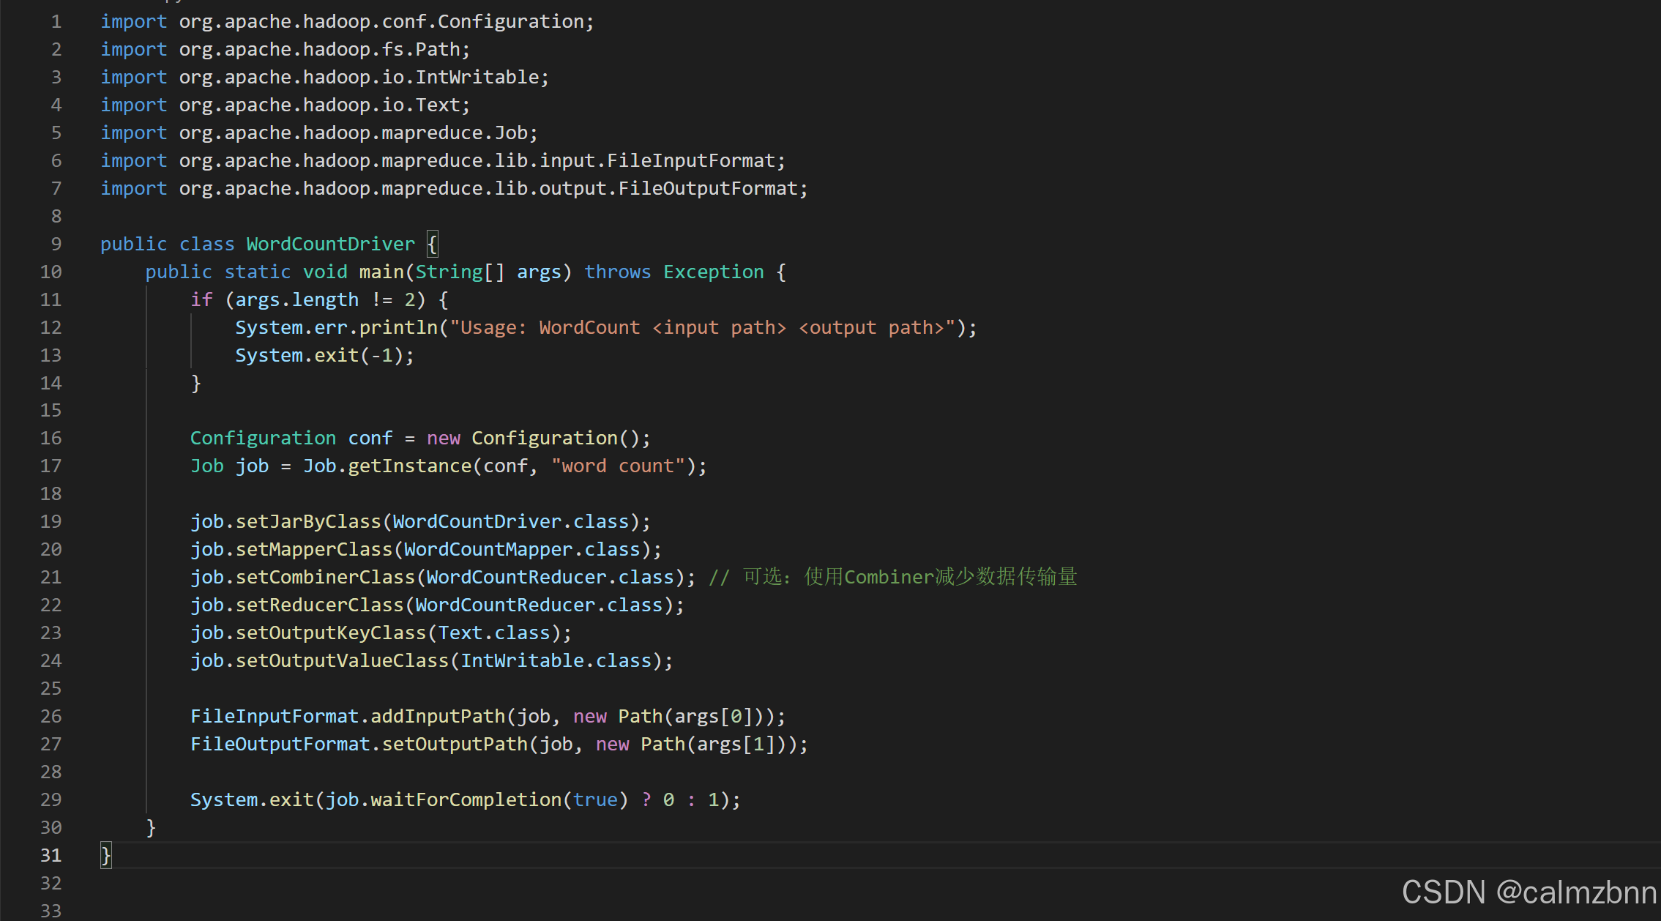Click line number 21 in gutter

tap(51, 577)
